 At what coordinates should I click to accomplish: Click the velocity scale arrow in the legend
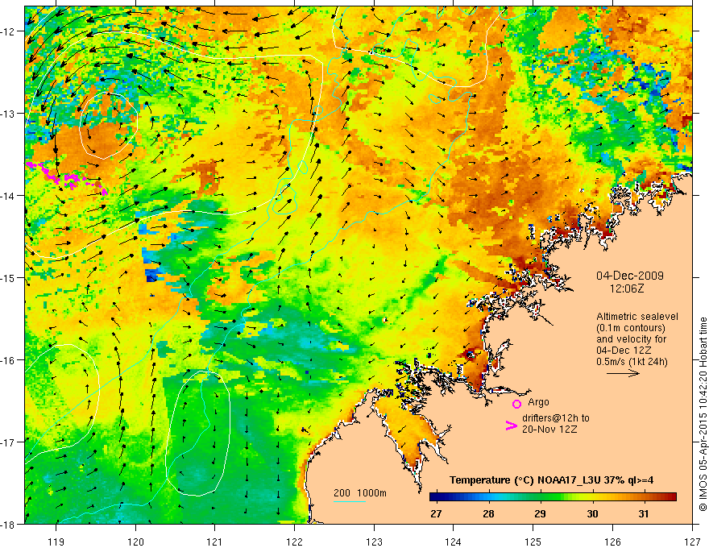623,373
